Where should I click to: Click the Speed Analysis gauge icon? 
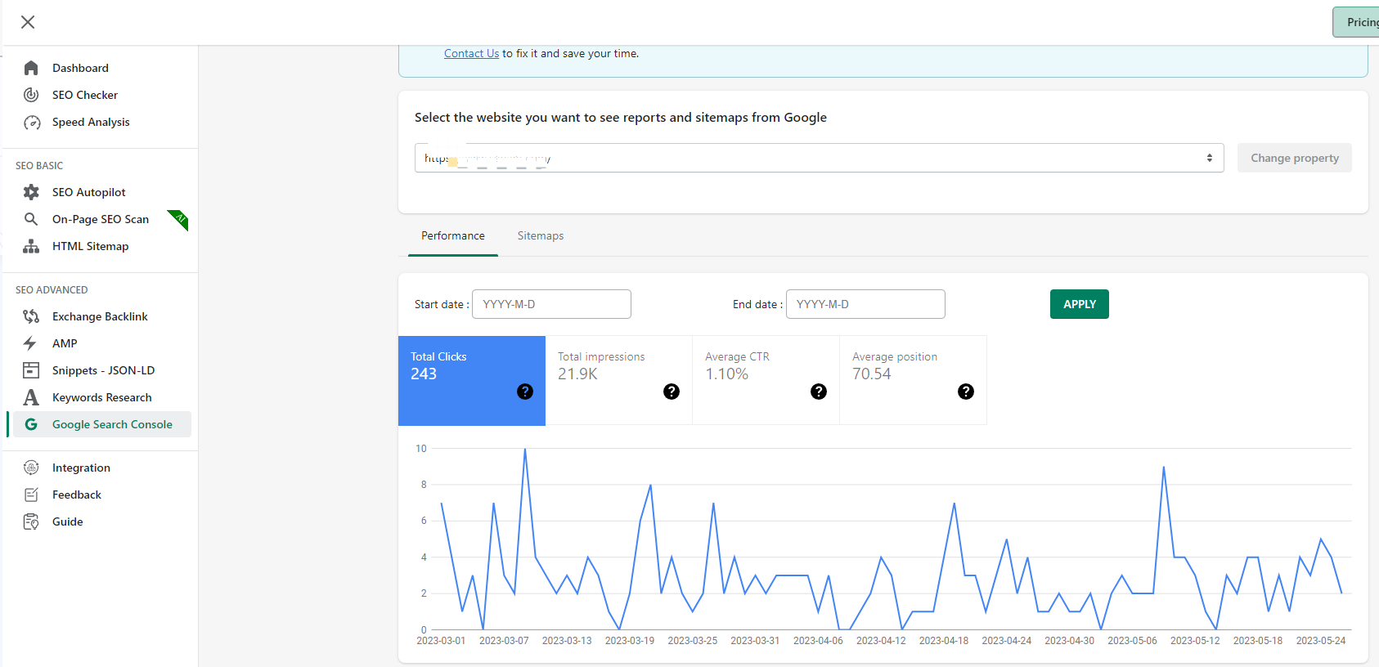tap(32, 123)
